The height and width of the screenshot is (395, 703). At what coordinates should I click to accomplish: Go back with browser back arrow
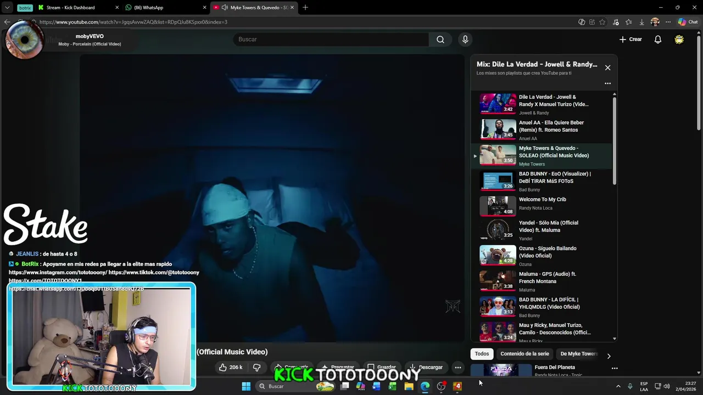pos(7,22)
